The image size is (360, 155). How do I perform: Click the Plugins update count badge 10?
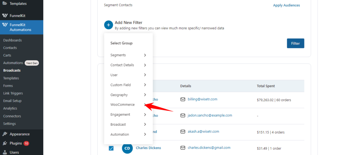point(26,143)
